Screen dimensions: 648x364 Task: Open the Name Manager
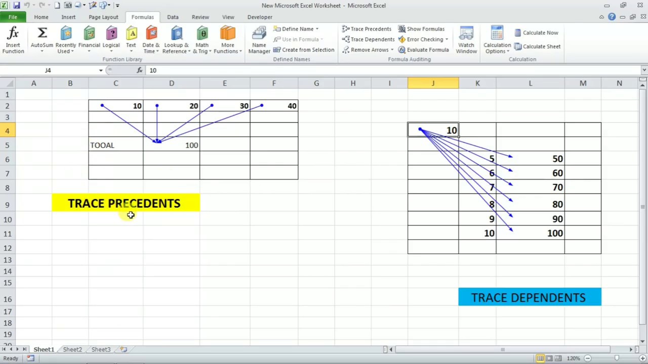(259, 40)
